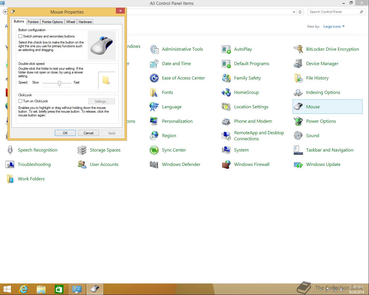Click the test folder in Double-click speed
This screenshot has width=369, height=295.
pos(106,80)
